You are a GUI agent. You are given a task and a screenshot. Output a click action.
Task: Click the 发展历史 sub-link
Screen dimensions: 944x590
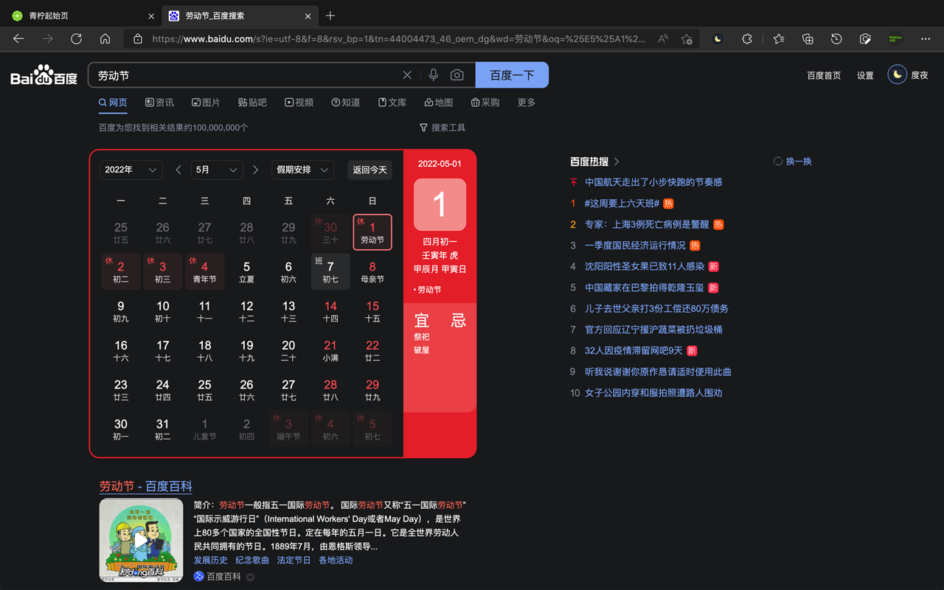(211, 560)
